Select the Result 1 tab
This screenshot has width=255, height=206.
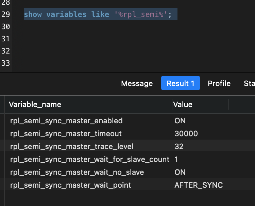click(x=180, y=83)
